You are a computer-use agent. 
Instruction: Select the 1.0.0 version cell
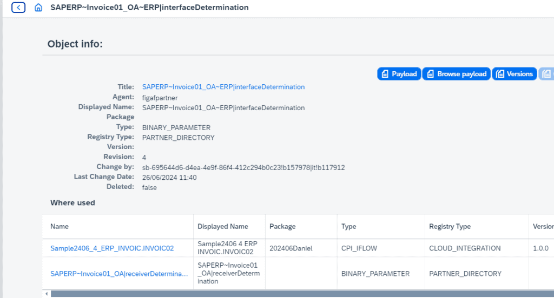click(540, 248)
